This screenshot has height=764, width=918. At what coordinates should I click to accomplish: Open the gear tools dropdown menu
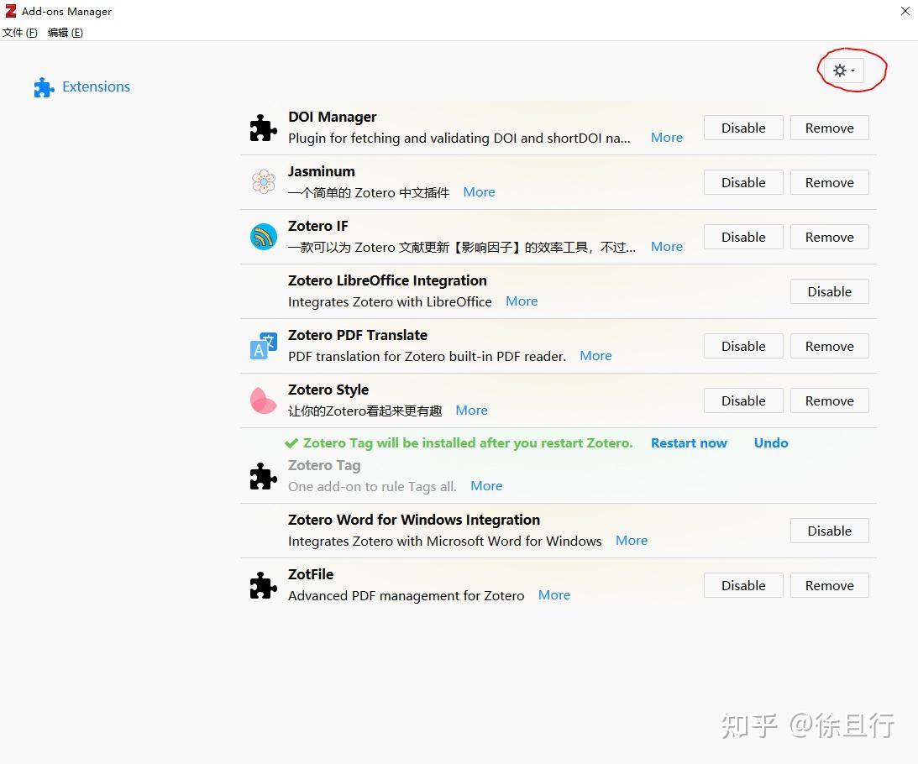click(843, 71)
